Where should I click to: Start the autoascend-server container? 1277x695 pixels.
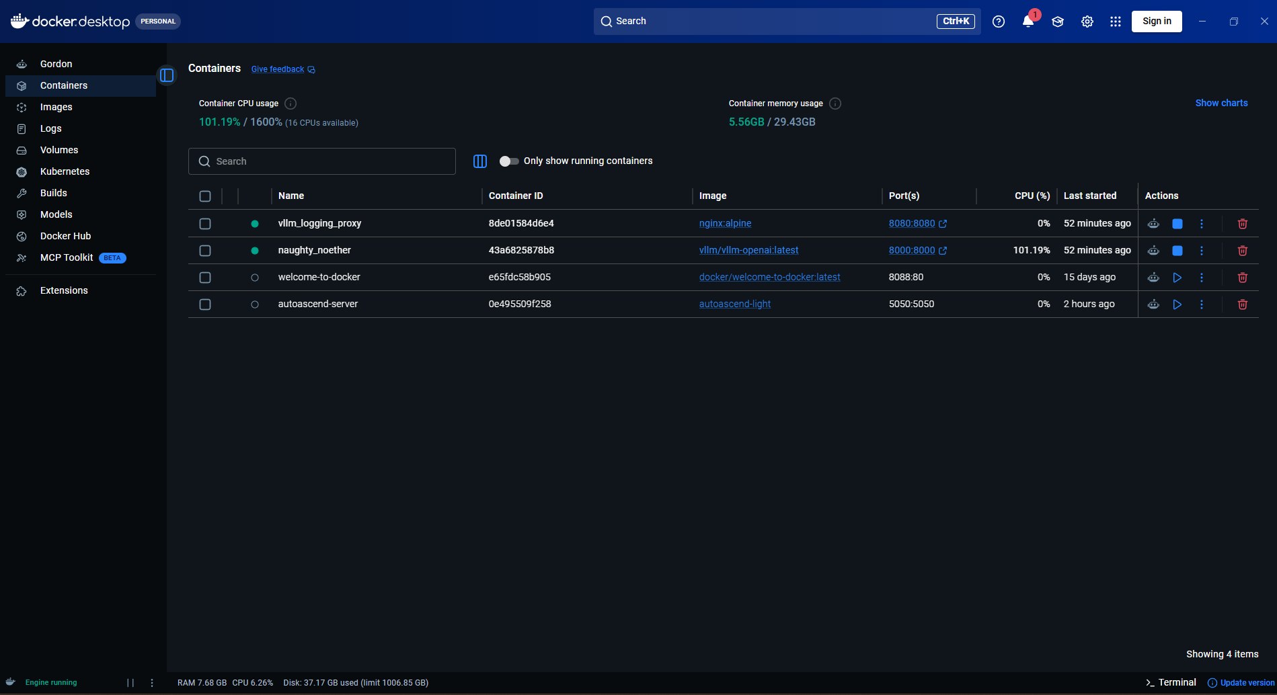click(1177, 304)
